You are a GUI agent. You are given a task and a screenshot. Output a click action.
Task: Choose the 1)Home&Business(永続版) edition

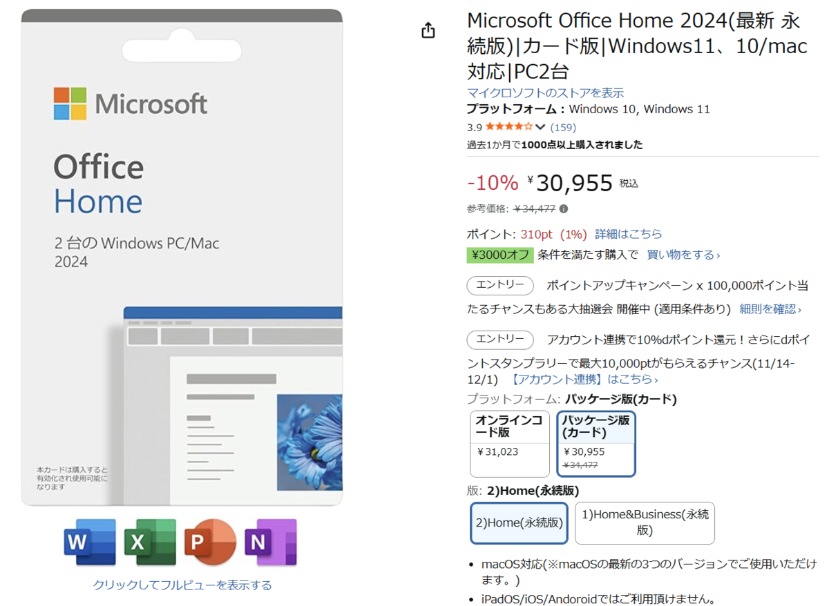tap(645, 522)
